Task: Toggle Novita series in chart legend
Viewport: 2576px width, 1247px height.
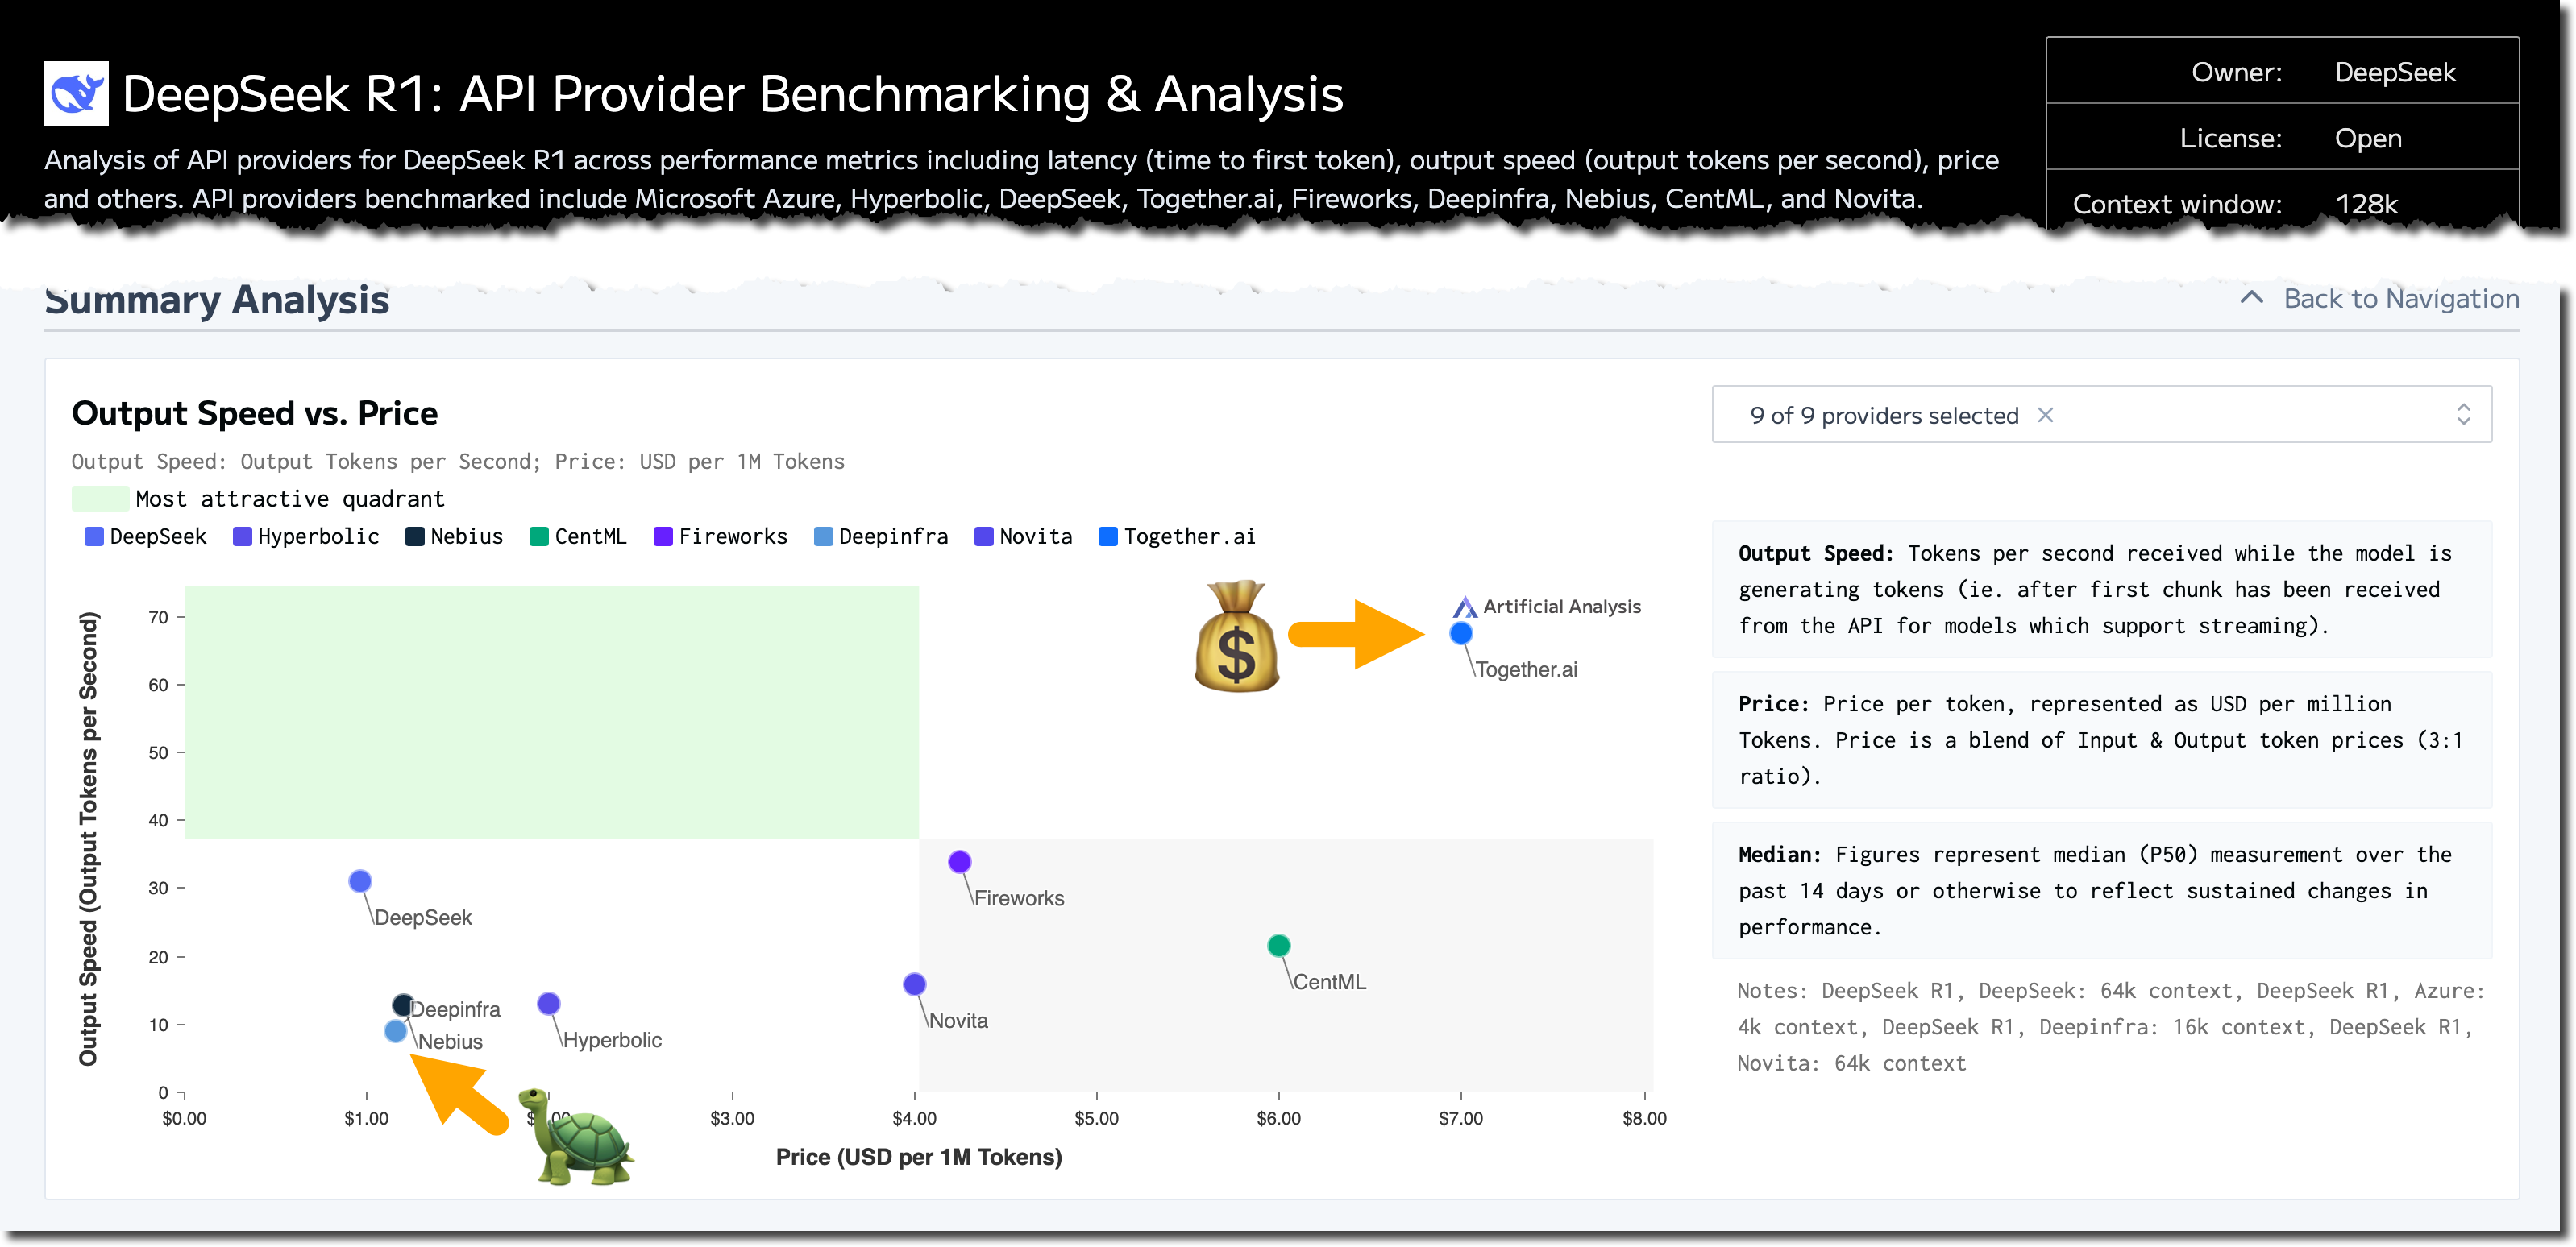Action: 1023,536
